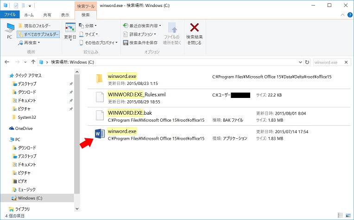Switch to details view icon in status bar
Image resolution: width=354 pixels, height=220 pixels.
coord(340,215)
